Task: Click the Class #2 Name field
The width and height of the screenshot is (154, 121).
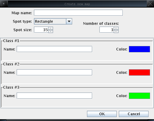Action: pyautogui.click(x=54, y=72)
